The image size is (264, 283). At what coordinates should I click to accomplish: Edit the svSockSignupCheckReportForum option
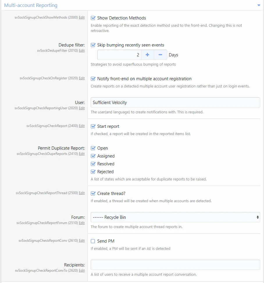click(x=82, y=223)
